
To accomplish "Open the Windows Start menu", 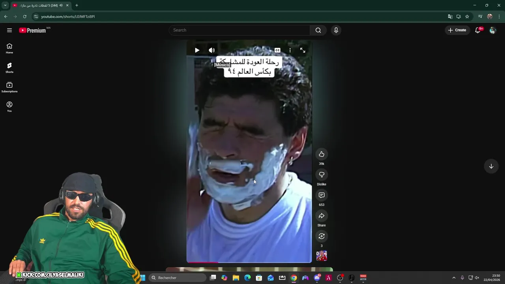I will 142,278.
